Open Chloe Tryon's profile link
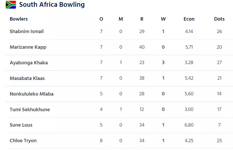 click(23, 141)
